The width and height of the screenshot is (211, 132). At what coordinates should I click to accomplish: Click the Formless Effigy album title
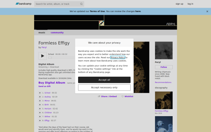point(54,43)
